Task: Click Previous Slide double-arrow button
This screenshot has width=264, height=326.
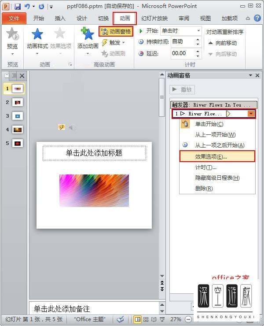Action: tap(162, 282)
